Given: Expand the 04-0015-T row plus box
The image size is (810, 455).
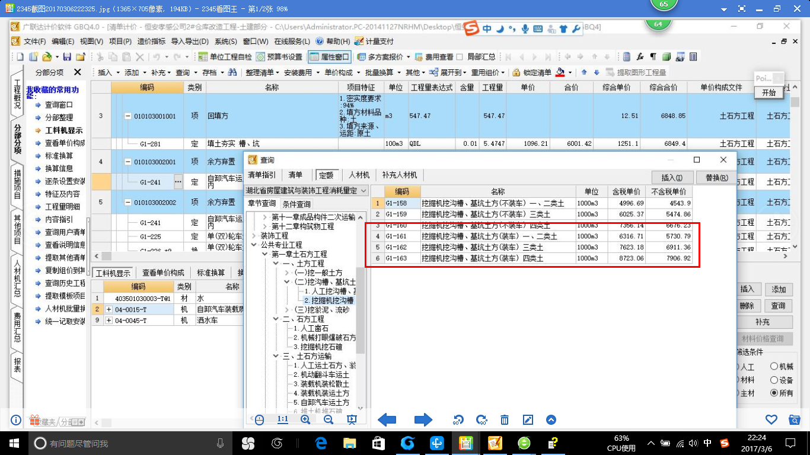Looking at the screenshot, I should tap(109, 309).
